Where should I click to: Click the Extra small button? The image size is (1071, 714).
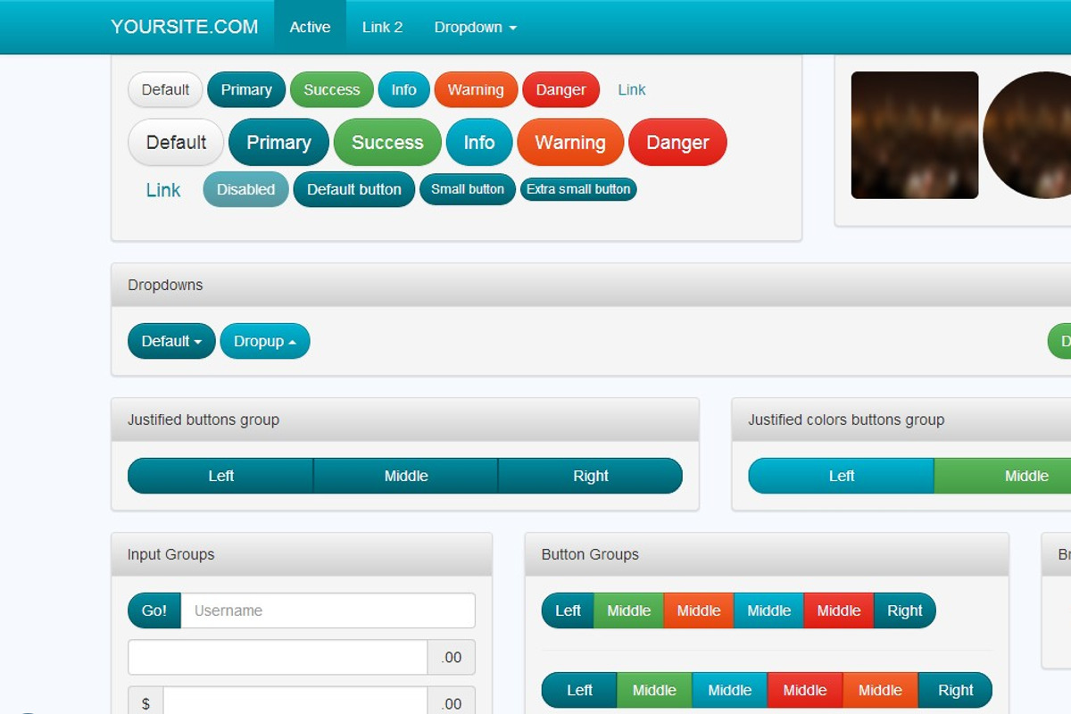click(578, 188)
